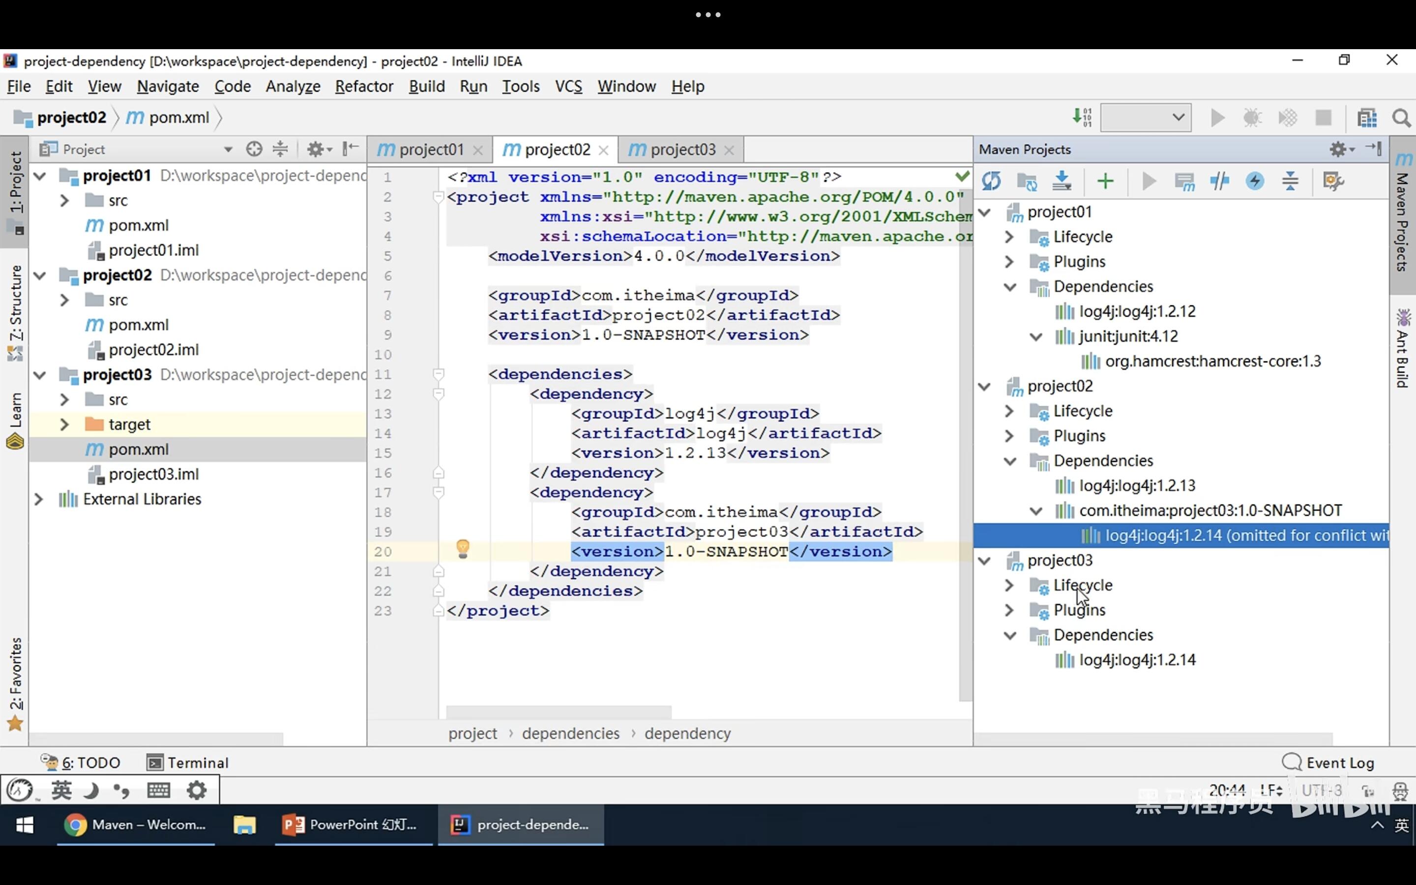Viewport: 1416px width, 885px height.
Task: Expand src folder under project02
Action: click(64, 300)
